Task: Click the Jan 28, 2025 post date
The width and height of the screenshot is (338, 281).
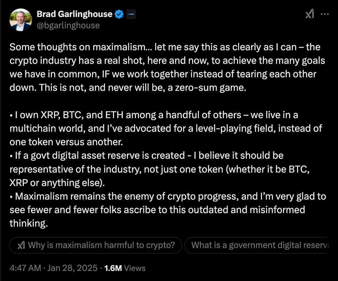Action: [74, 268]
